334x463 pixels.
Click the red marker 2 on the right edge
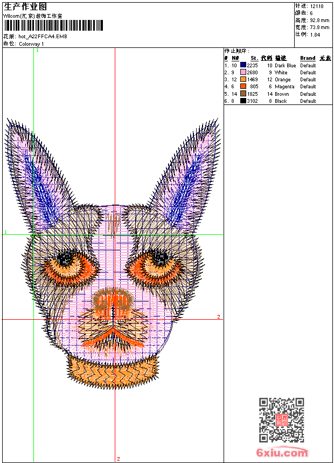click(219, 317)
